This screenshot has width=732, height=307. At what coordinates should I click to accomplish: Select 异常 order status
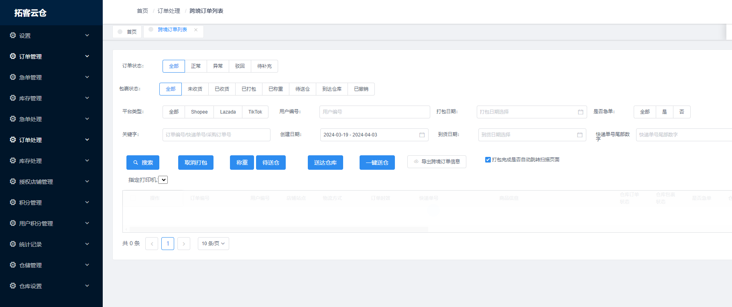tap(218, 66)
